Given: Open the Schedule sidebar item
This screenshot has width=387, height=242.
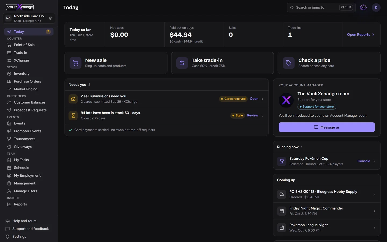Looking at the screenshot, I should (29, 168).
